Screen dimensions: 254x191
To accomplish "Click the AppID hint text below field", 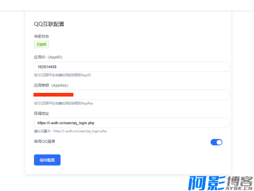I will click(62, 75).
